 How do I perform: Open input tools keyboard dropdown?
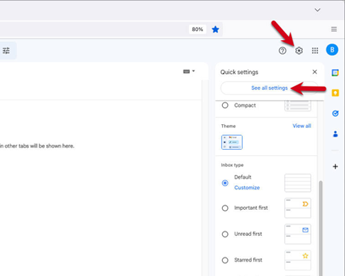pyautogui.click(x=189, y=71)
